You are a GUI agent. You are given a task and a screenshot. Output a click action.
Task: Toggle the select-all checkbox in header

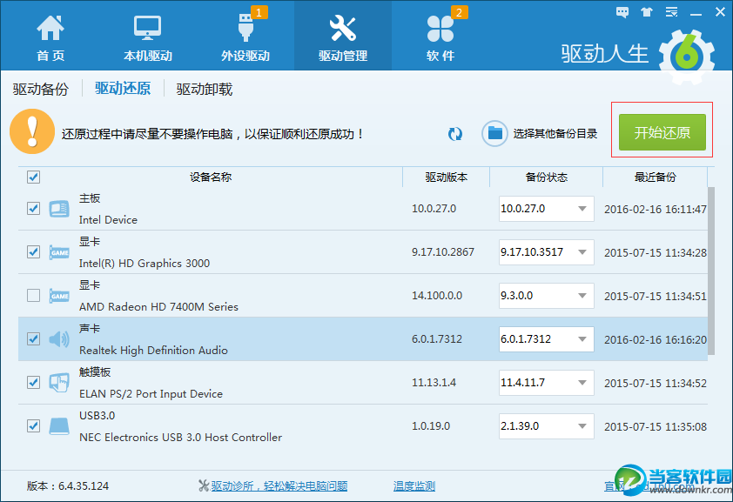tap(33, 177)
